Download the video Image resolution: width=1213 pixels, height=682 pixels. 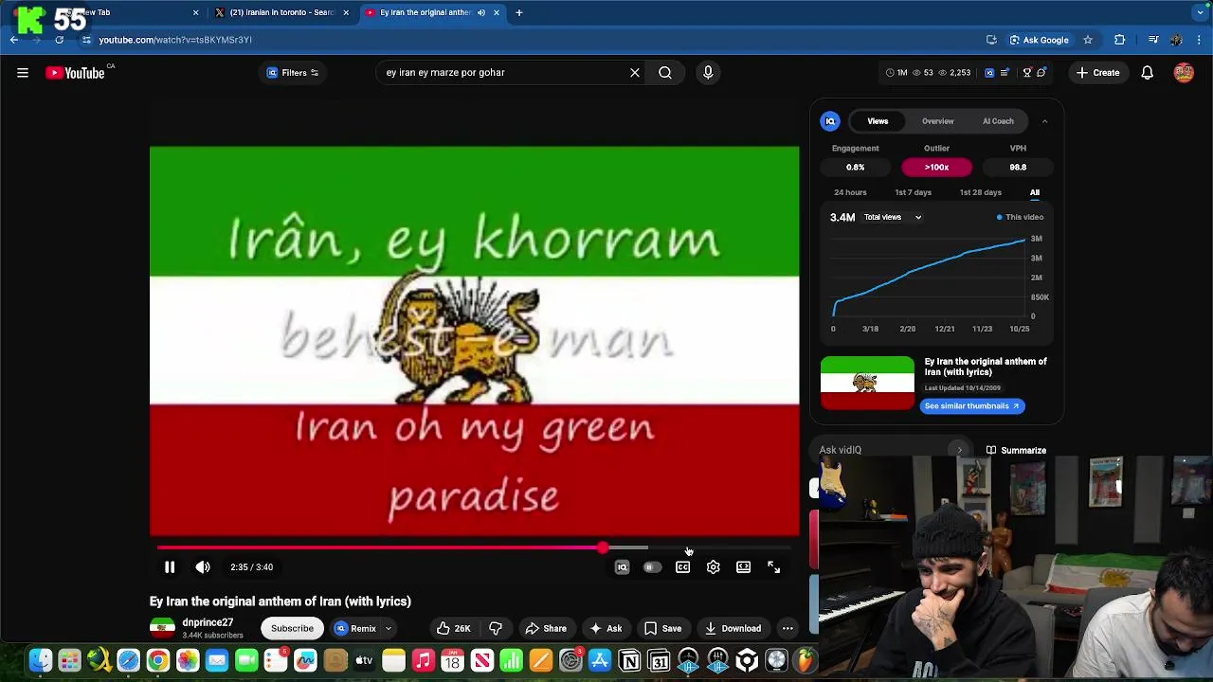pos(732,628)
